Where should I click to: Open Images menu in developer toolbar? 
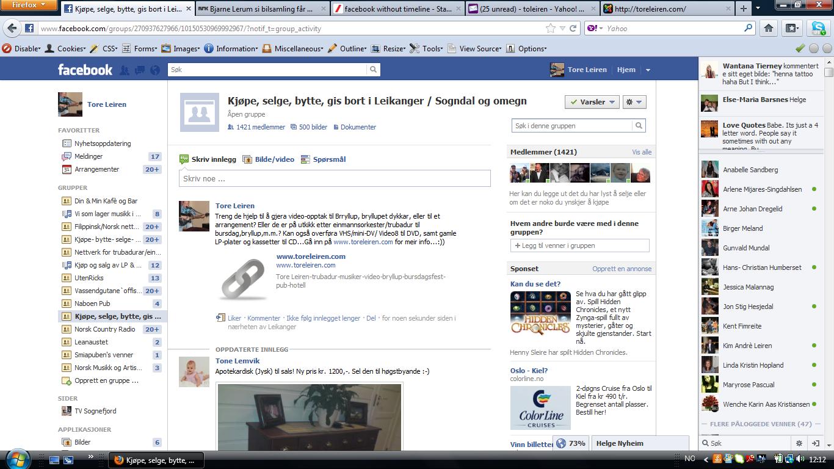point(181,48)
